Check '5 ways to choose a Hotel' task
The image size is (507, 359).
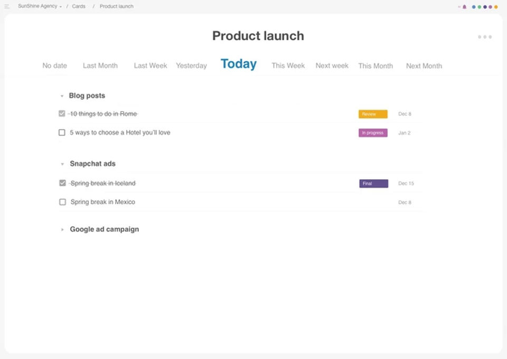(x=62, y=133)
